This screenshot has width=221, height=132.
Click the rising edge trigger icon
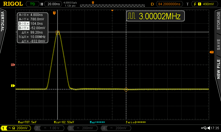click(195, 4)
